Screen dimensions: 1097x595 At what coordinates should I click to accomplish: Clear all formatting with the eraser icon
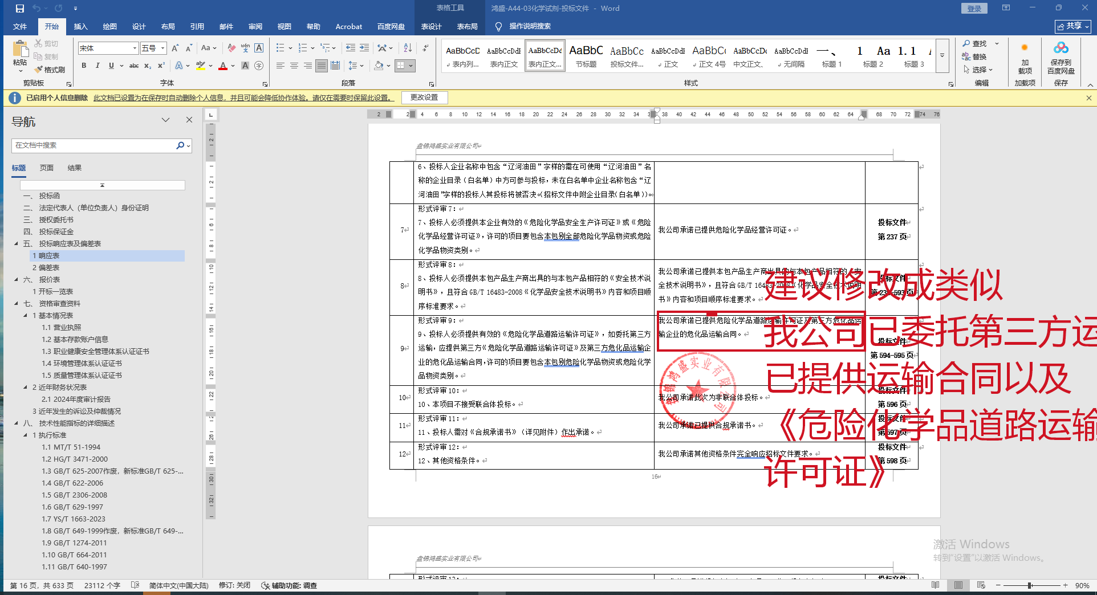[231, 48]
